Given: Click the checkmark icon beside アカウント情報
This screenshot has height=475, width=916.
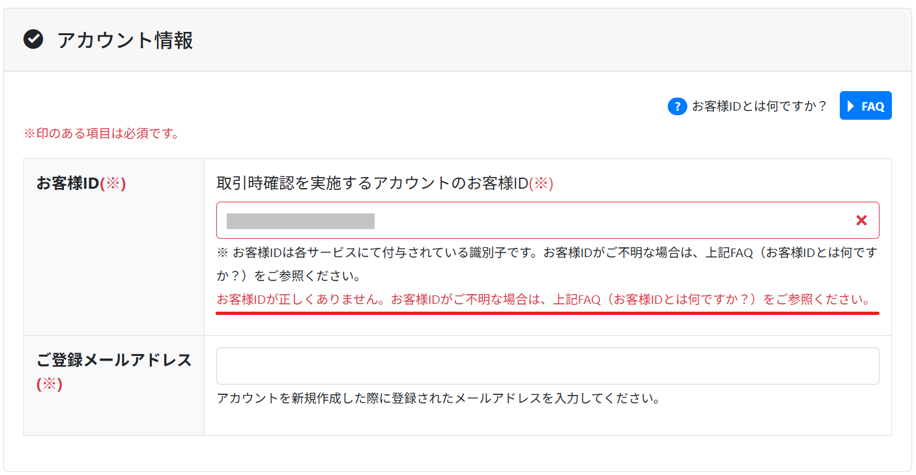Looking at the screenshot, I should point(33,40).
